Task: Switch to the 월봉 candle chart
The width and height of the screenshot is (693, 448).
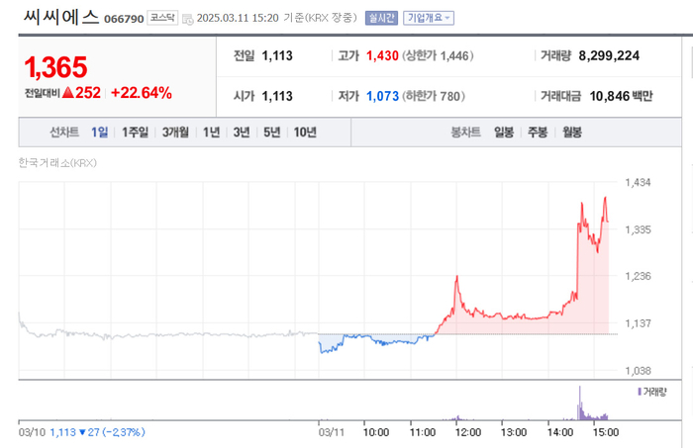Action: coord(572,132)
